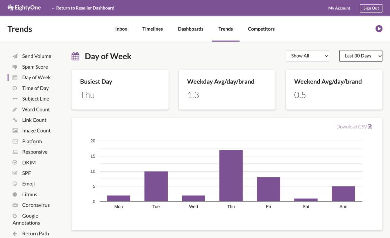
Task: Click the Day of Week sidebar calendar icon
Action: [x=15, y=78]
